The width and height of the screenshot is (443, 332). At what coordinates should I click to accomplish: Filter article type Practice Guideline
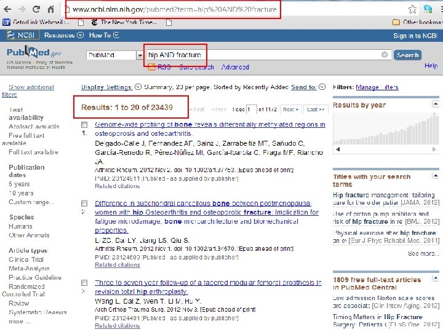tap(34, 277)
